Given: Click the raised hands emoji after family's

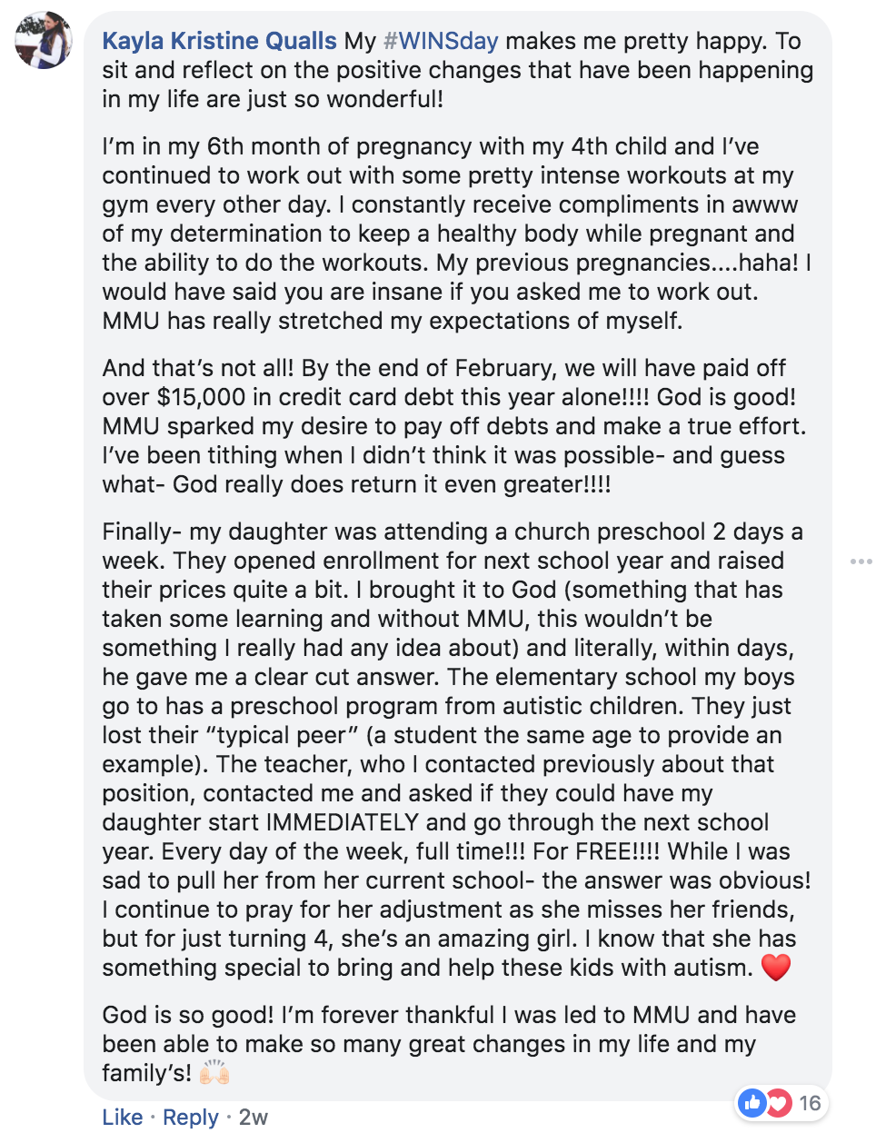Looking at the screenshot, I should pyautogui.click(x=214, y=1073).
